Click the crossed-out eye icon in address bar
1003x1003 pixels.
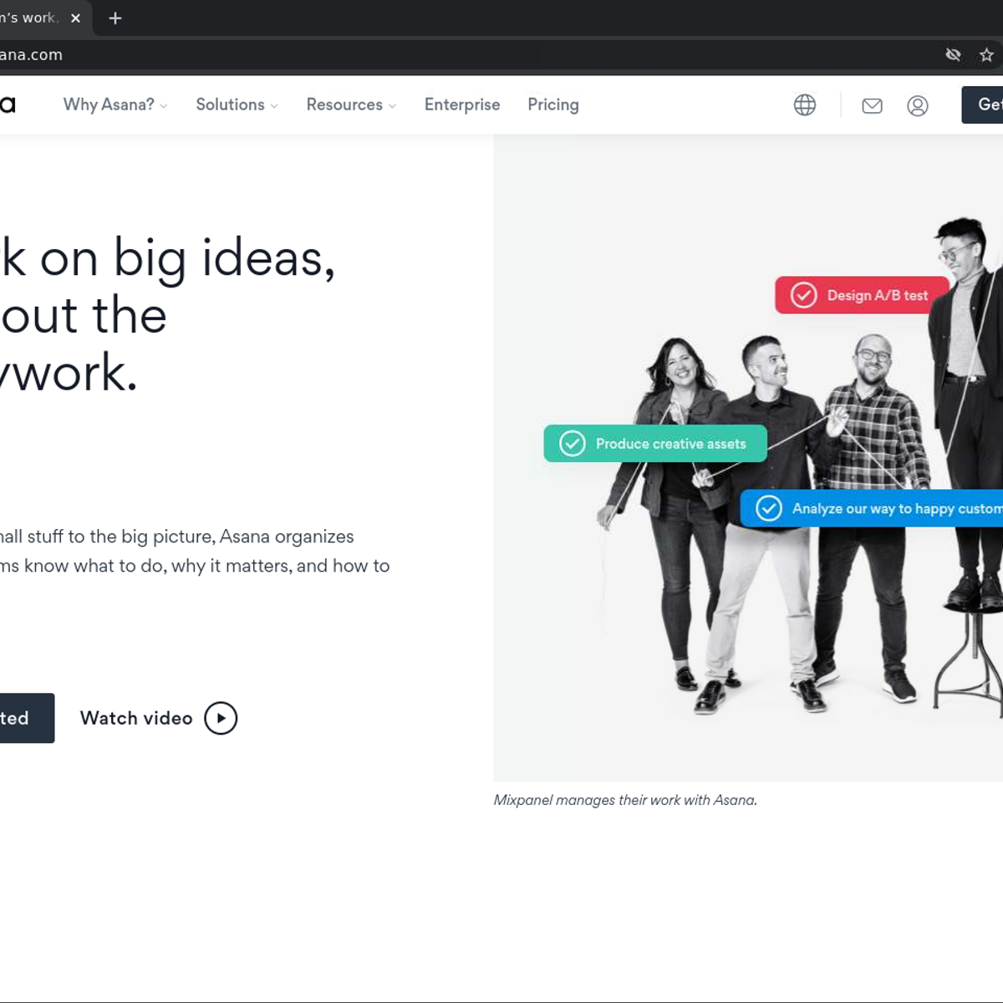click(953, 55)
